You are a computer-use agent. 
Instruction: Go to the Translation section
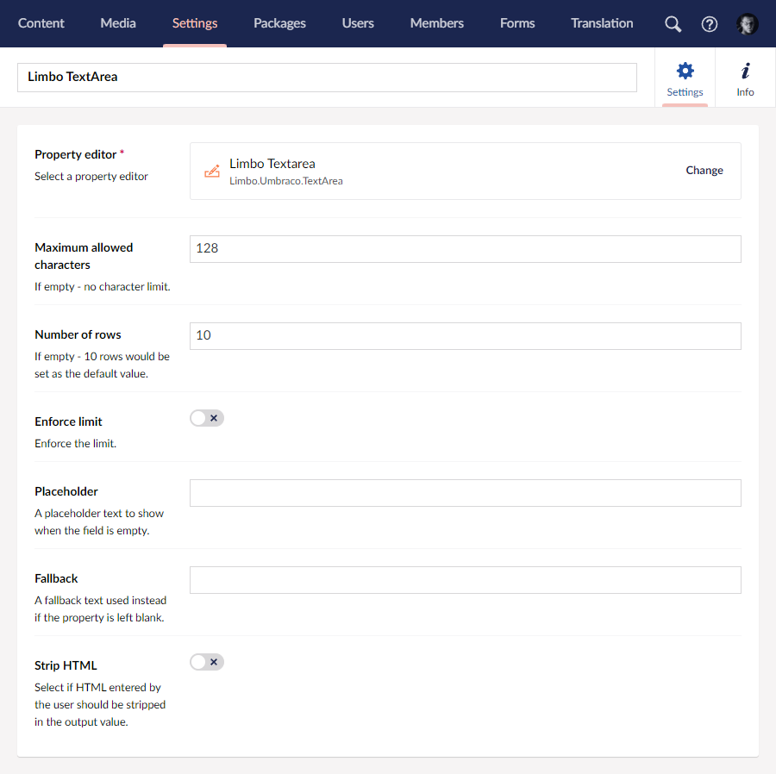602,23
